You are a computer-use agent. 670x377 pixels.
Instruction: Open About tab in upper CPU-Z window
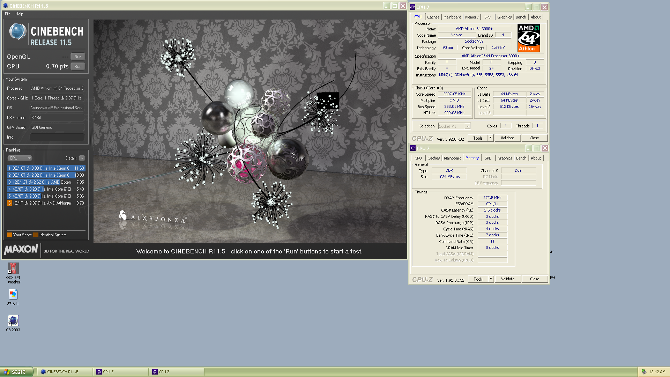536,17
